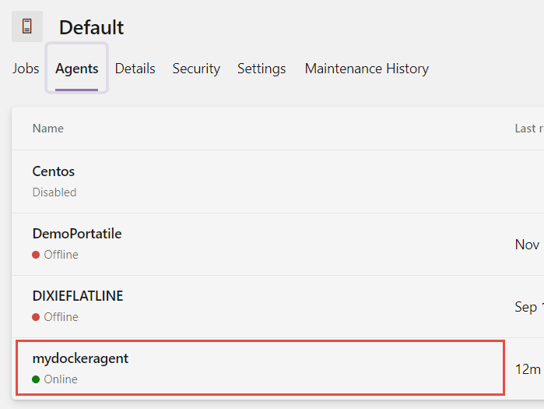This screenshot has width=544, height=409.
Task: Click the red offline dot under DemoPortatile
Action: click(36, 255)
